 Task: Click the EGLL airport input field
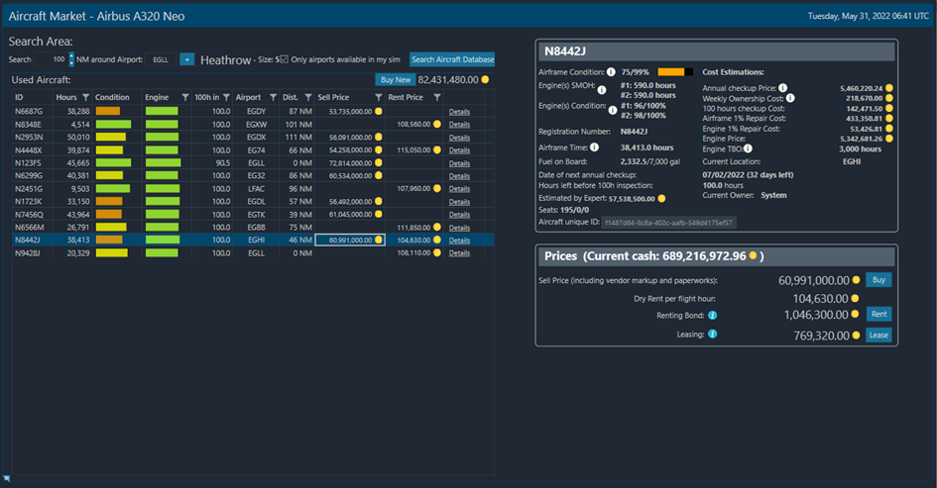click(x=161, y=59)
